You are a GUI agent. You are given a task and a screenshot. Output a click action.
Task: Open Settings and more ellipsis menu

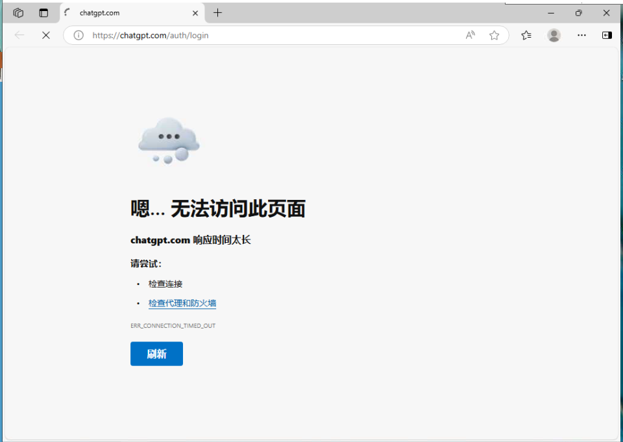581,36
